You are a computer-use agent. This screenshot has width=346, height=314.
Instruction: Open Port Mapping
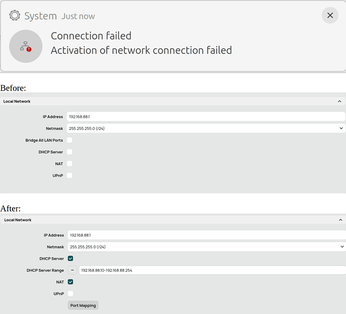tap(83, 305)
